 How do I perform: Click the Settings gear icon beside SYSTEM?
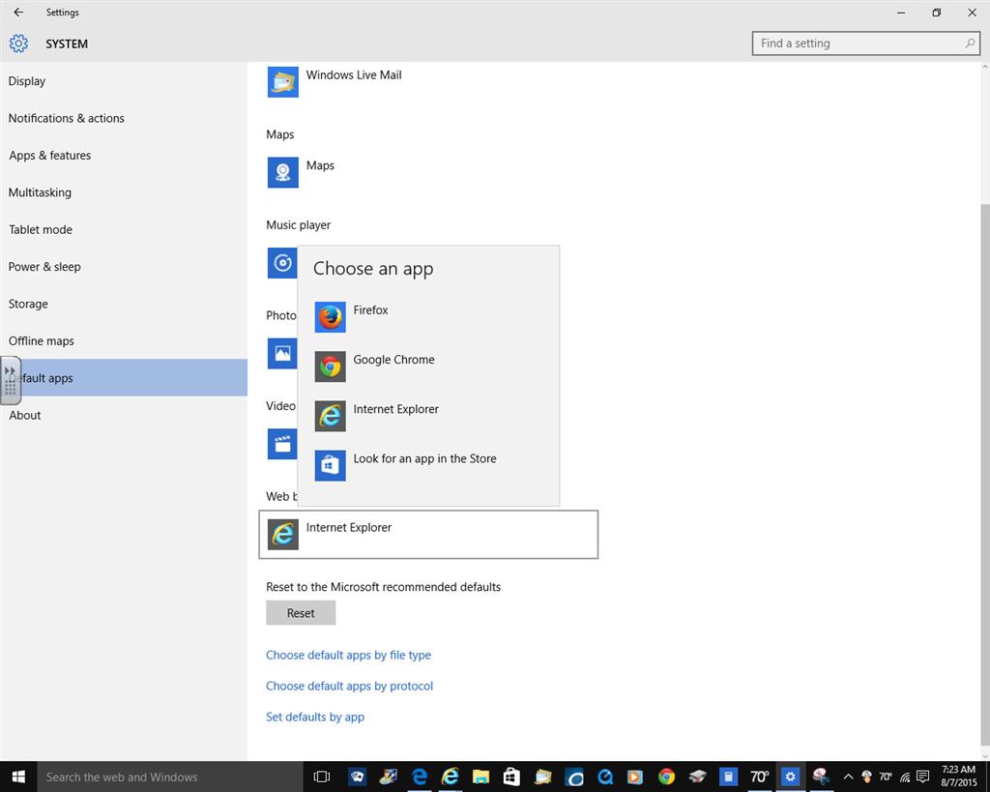click(x=18, y=44)
